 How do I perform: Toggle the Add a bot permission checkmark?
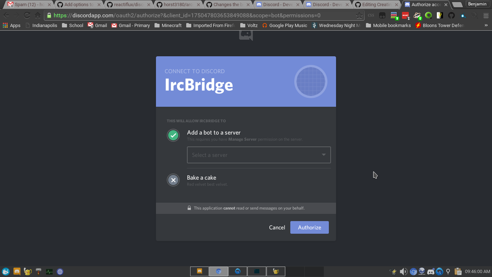pyautogui.click(x=173, y=135)
